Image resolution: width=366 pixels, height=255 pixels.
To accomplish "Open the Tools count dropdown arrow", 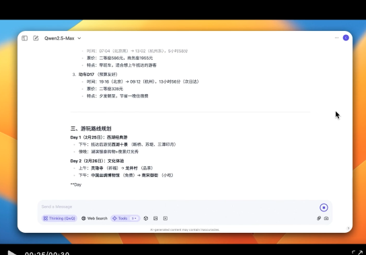I will (134, 219).
